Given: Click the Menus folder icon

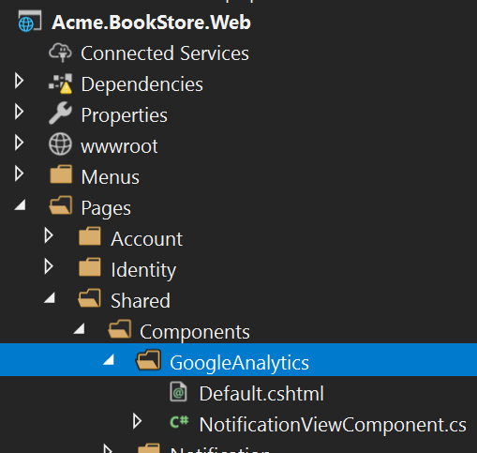Looking at the screenshot, I should [x=61, y=174].
